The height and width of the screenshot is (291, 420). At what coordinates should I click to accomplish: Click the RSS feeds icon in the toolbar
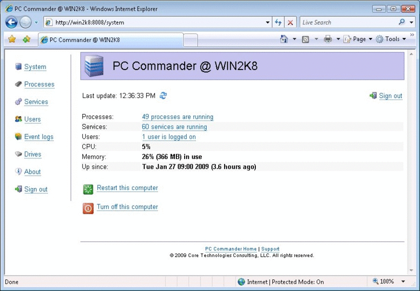[x=305, y=39]
